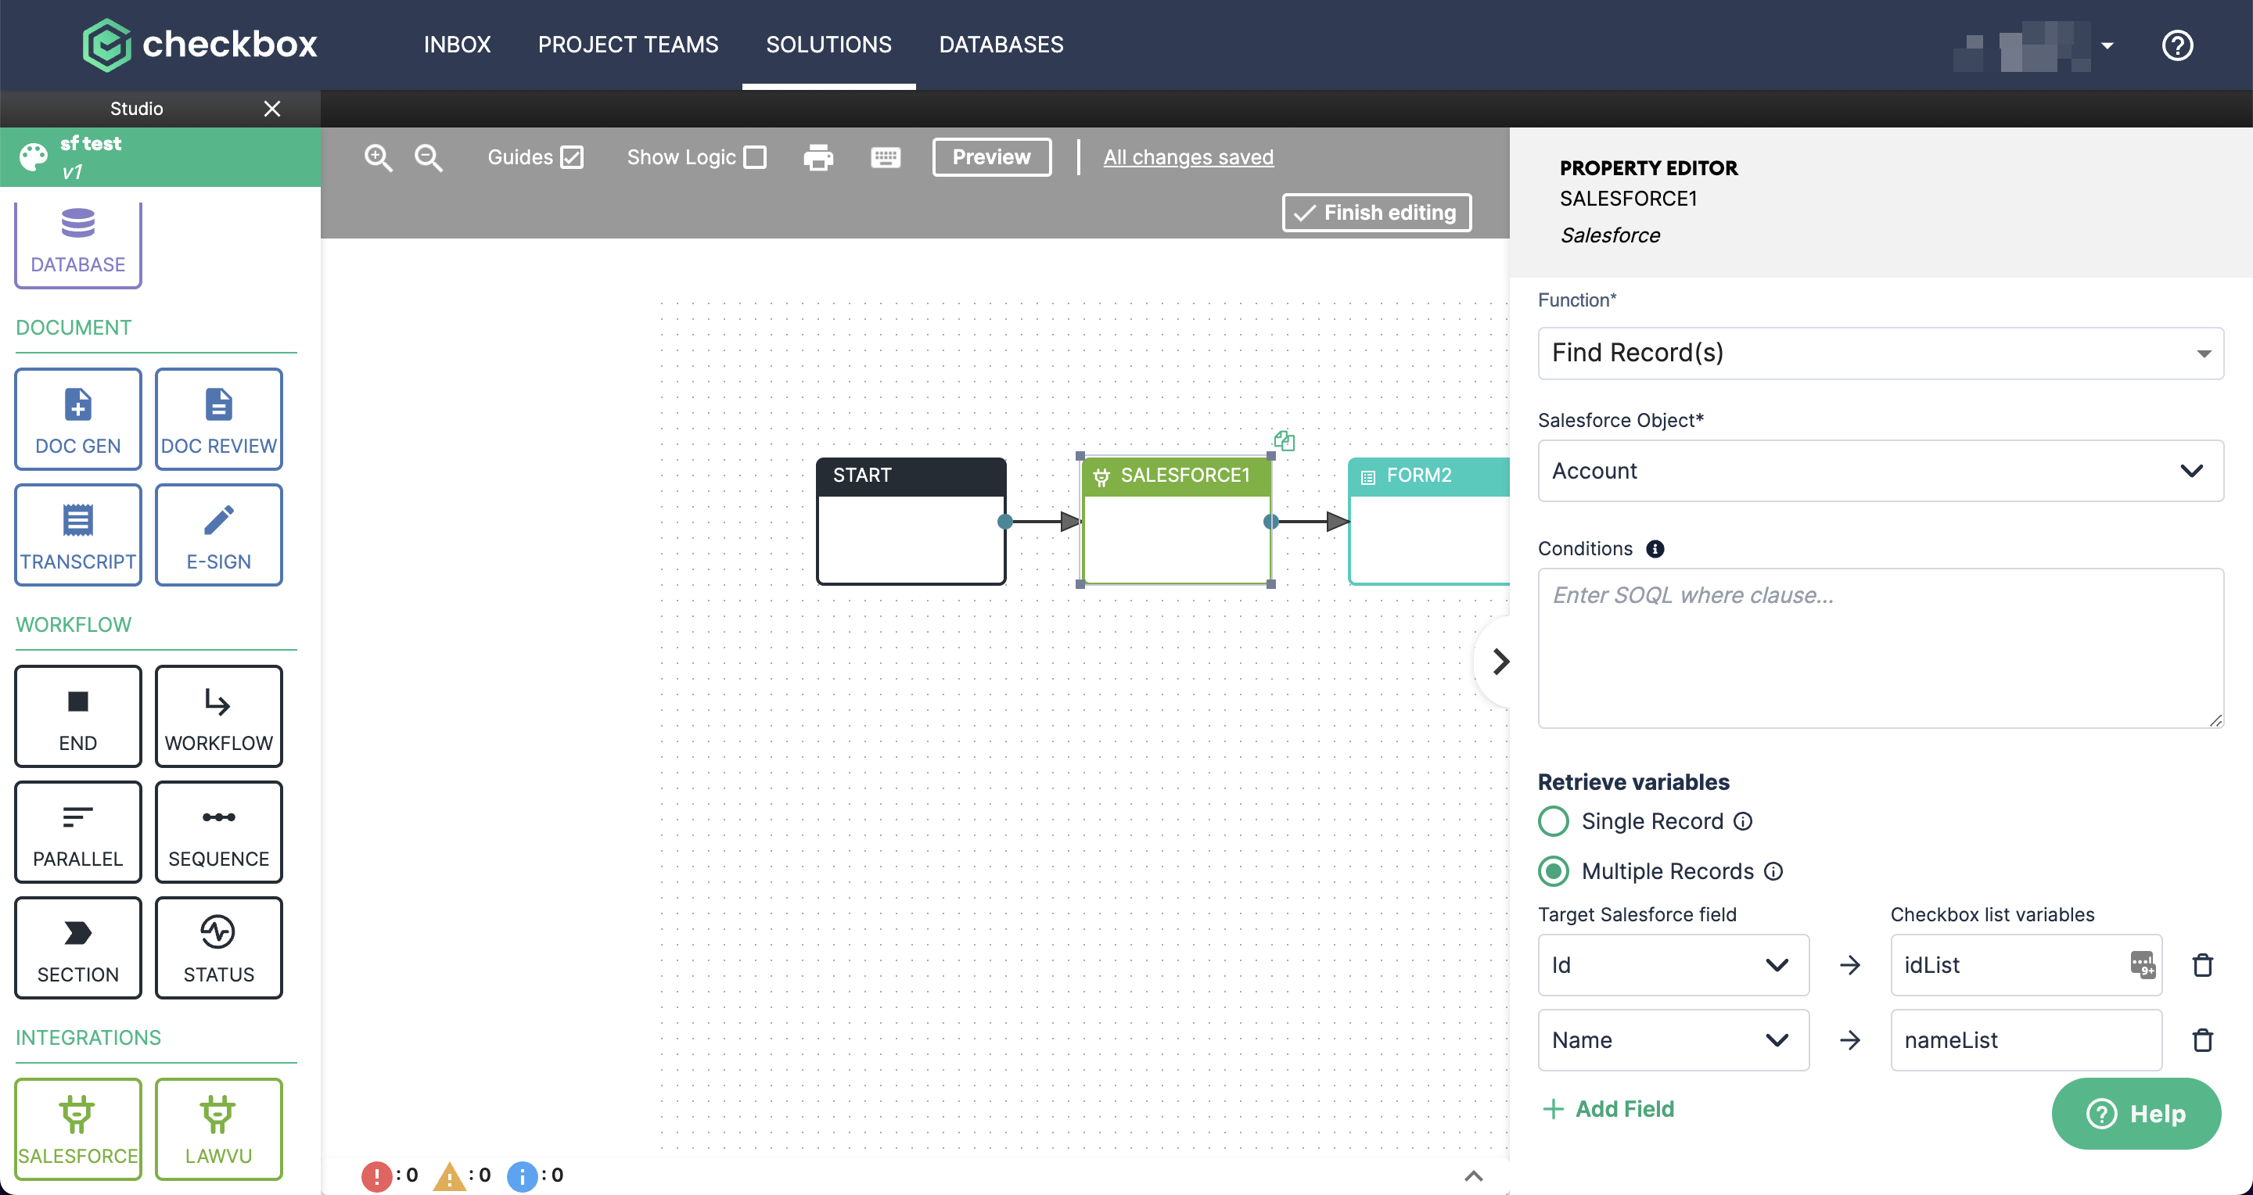Collapse the property editor panel chevron
Viewport: 2253px width, 1195px height.
click(1501, 662)
